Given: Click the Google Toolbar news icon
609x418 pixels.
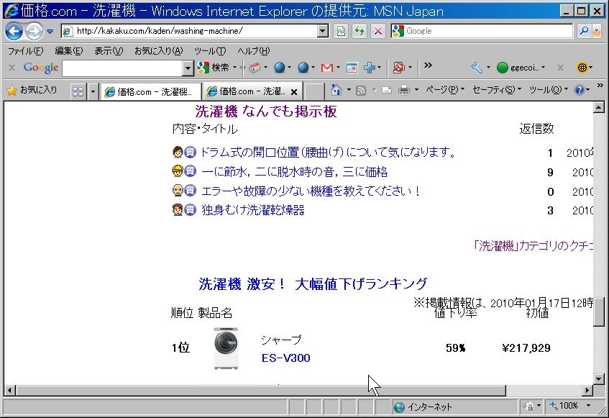Looking at the screenshot, I should 255,68.
